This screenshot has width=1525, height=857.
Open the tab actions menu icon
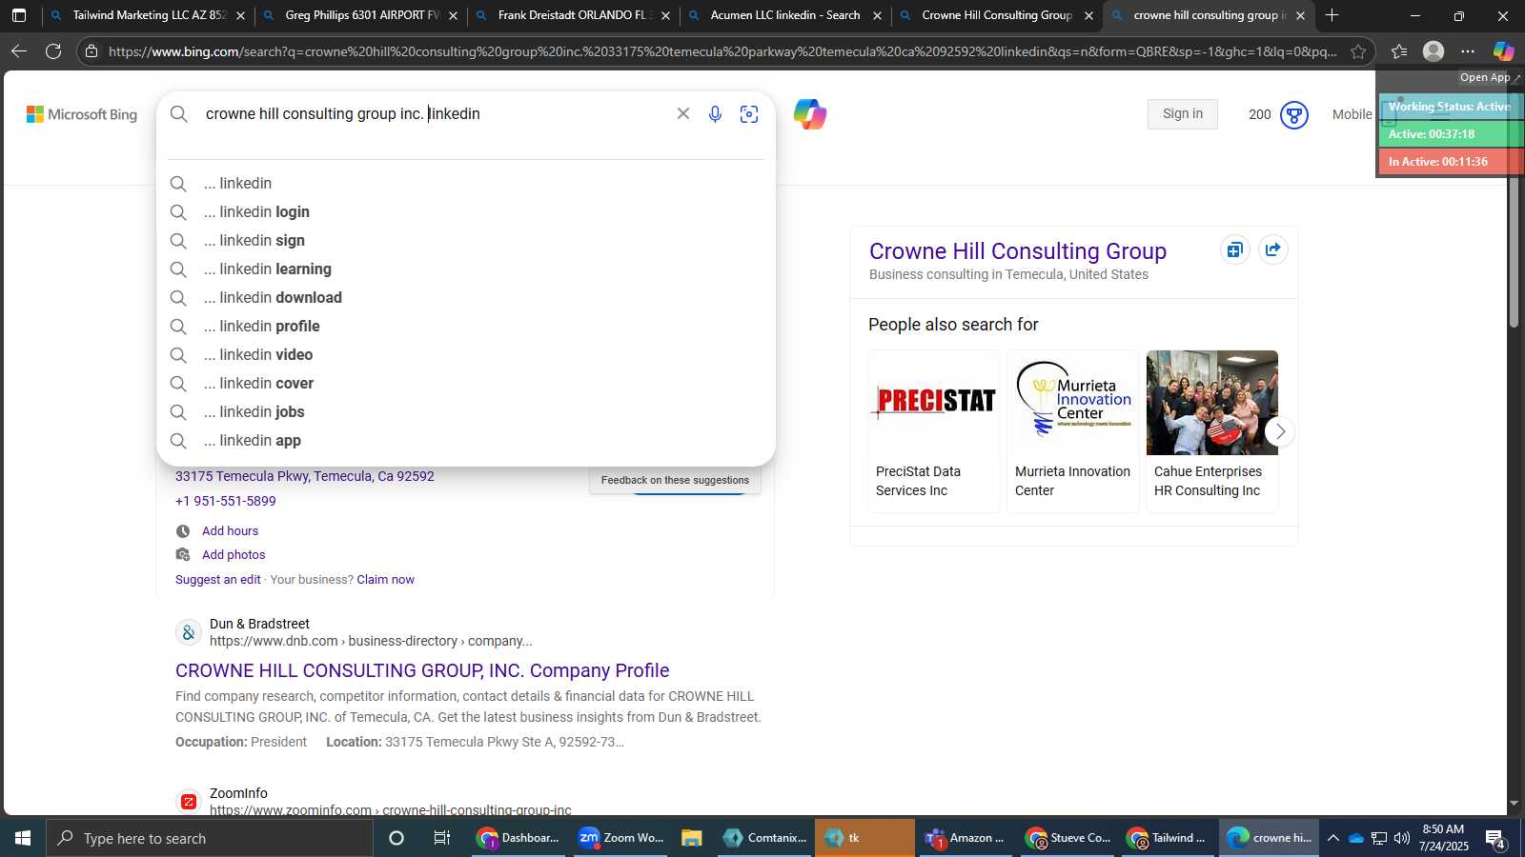19,15
